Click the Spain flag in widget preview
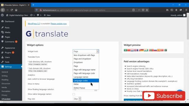Viewport: 189px width, 106px height. 159,50
